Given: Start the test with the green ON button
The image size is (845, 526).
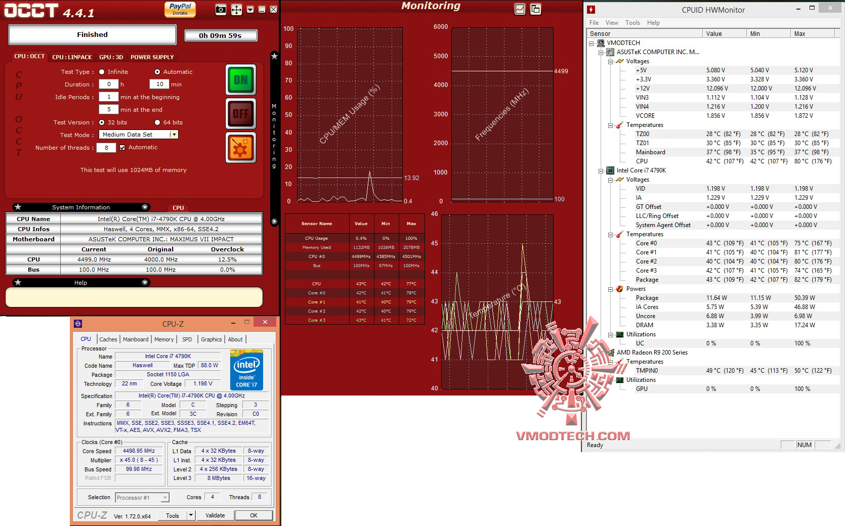Looking at the screenshot, I should tap(241, 79).
